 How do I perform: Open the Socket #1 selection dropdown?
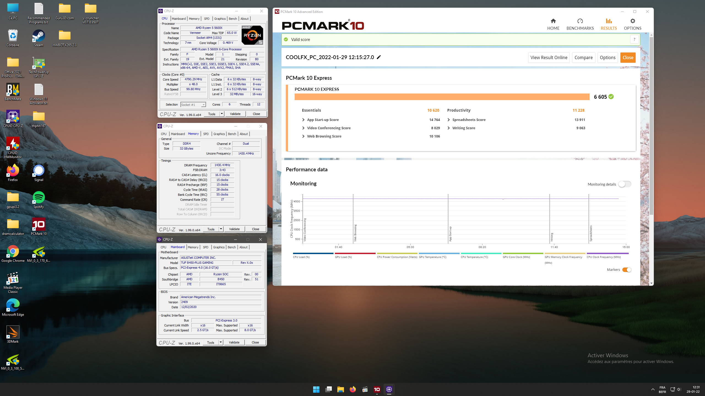(193, 105)
